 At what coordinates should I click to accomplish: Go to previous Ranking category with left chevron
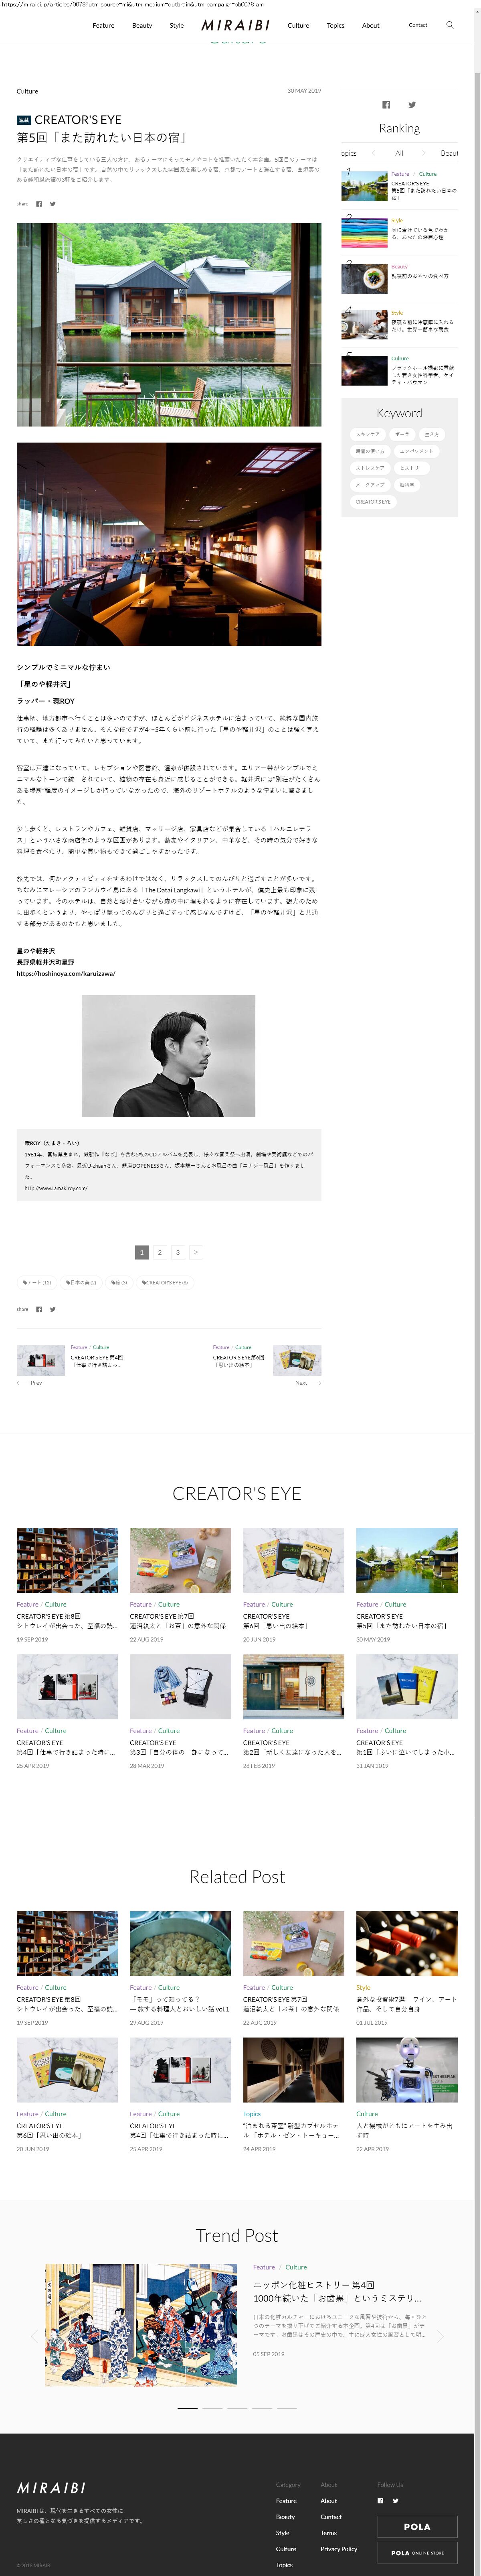click(373, 153)
